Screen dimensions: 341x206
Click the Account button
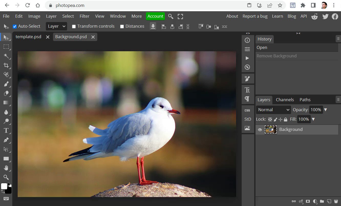pyautogui.click(x=155, y=16)
